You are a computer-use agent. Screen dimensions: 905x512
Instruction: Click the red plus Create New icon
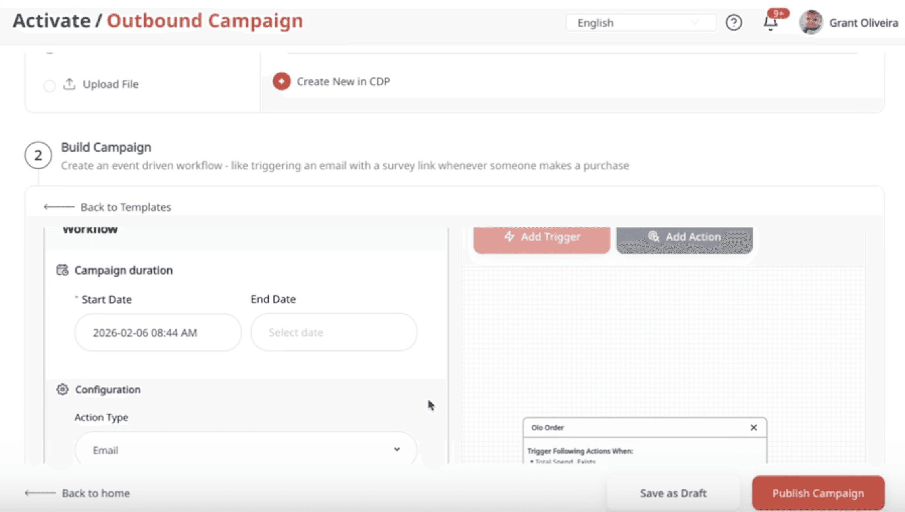(x=282, y=81)
